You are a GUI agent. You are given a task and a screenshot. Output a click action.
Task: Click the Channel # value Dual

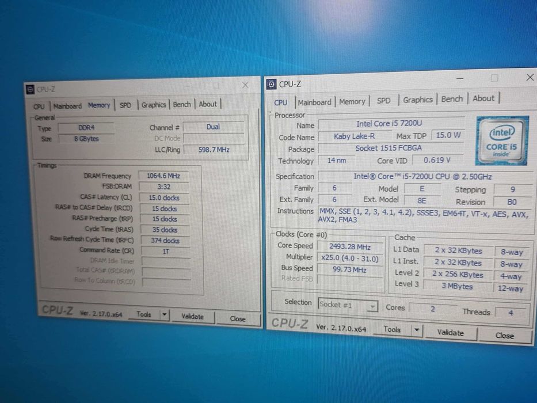(x=213, y=127)
